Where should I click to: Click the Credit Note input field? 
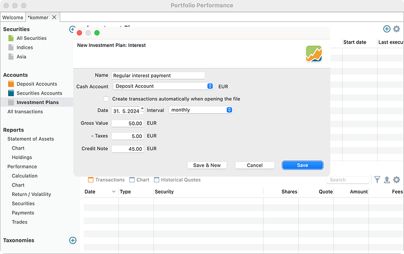[x=128, y=149]
